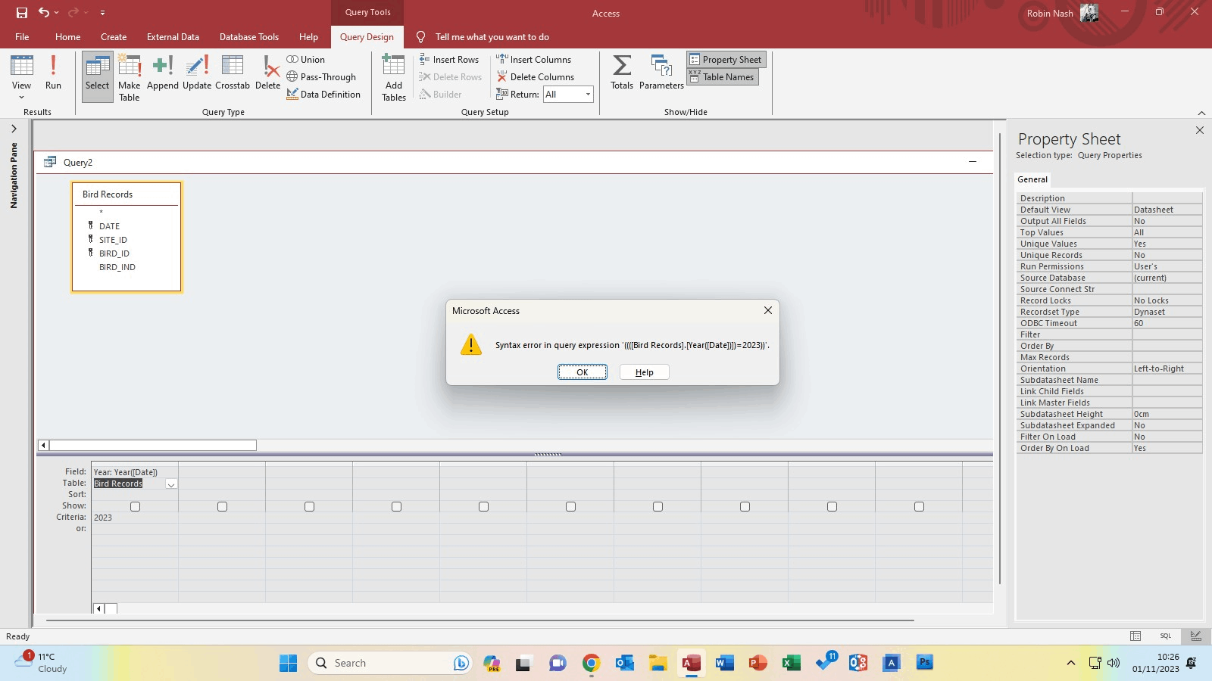
Task: Click the Windows Start button
Action: 289,663
